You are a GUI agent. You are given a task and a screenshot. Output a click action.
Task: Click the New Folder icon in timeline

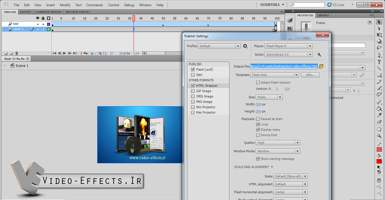11,53
